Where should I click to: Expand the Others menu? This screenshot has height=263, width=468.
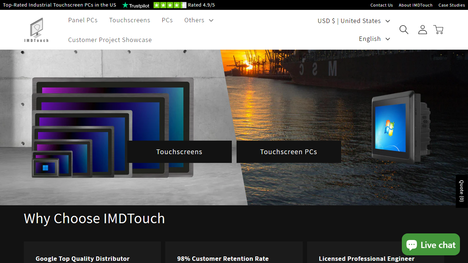pyautogui.click(x=199, y=20)
